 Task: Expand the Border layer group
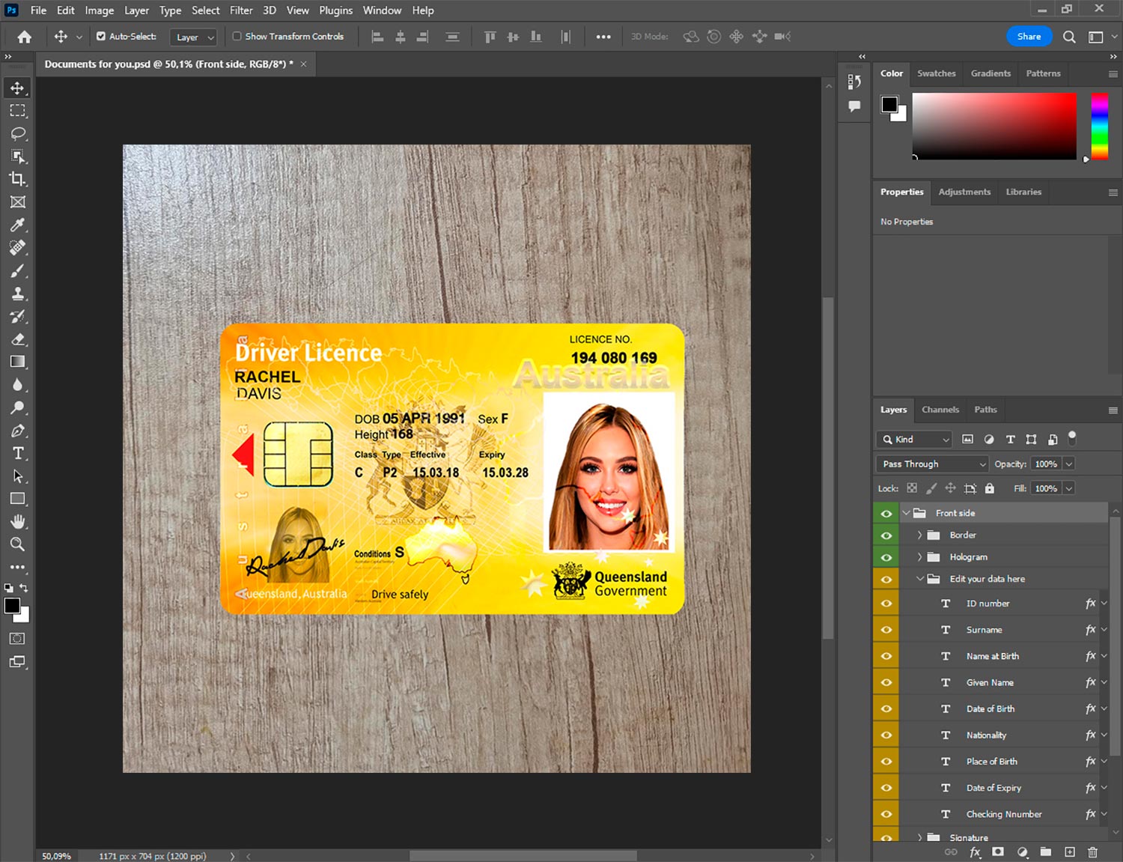[919, 535]
